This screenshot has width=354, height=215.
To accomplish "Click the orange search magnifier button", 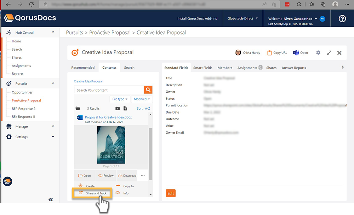I will pyautogui.click(x=148, y=90).
